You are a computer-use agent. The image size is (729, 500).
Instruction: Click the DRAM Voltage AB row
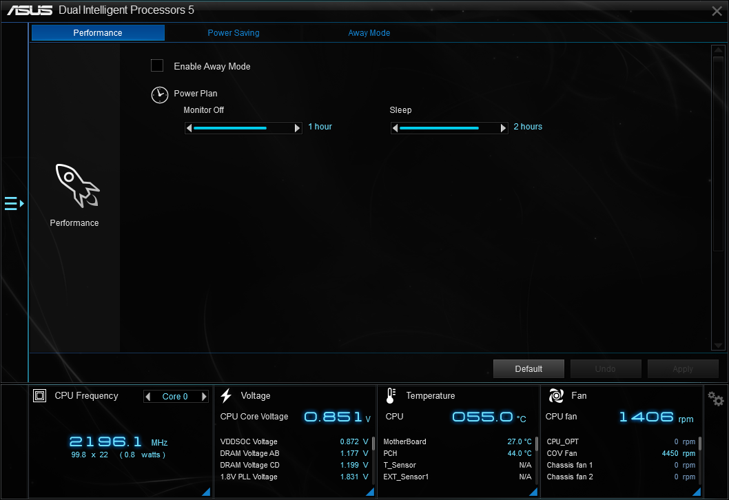point(294,453)
